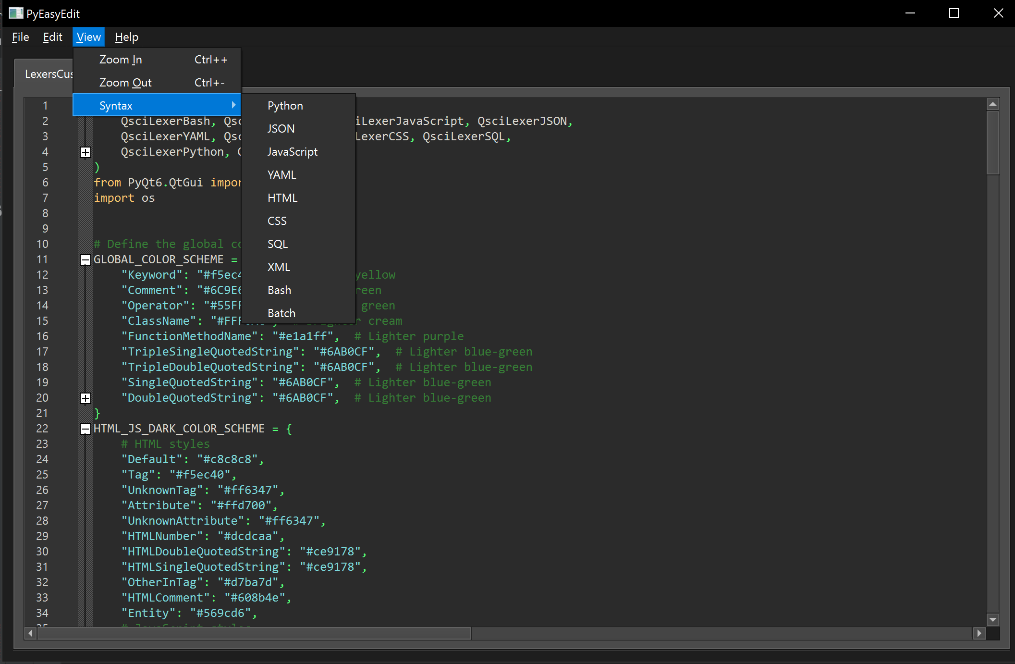Select YAML syntax highlighting

tap(281, 174)
